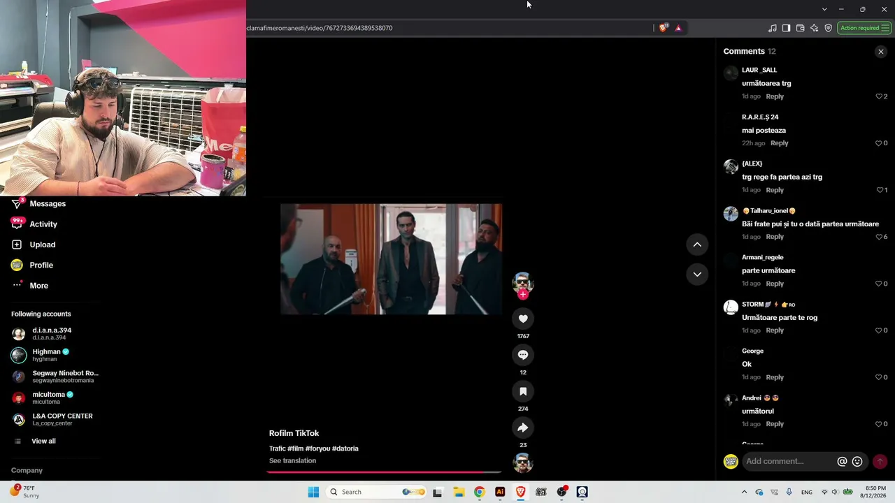The image size is (895, 503).
Task: Reply to Andrei's comment
Action: [x=775, y=424]
